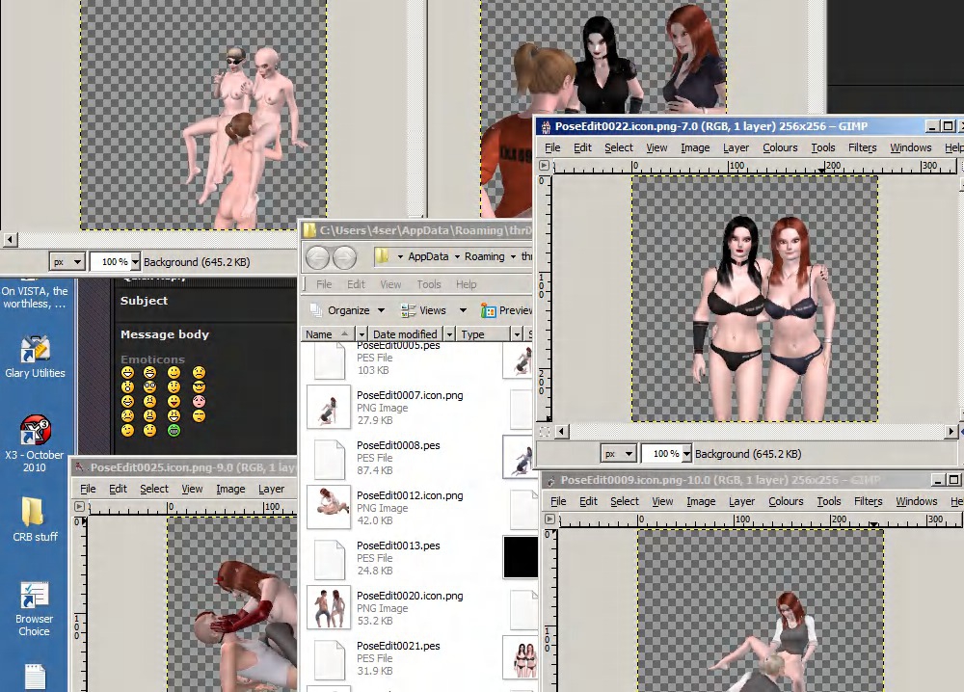Click the right scroll arrow in PoseEdit0022
Viewport: 964px width, 692px height.
tap(951, 432)
